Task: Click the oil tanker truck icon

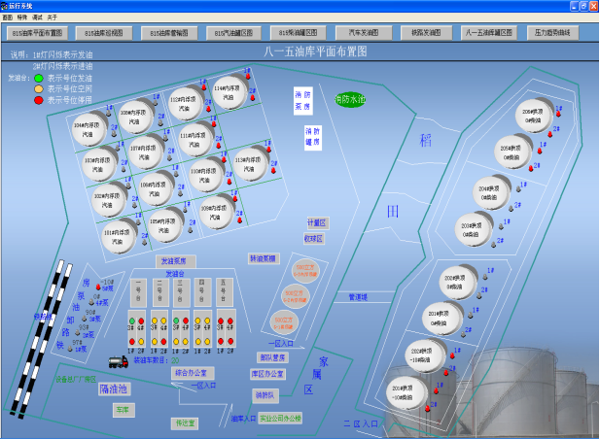Action: [x=118, y=361]
